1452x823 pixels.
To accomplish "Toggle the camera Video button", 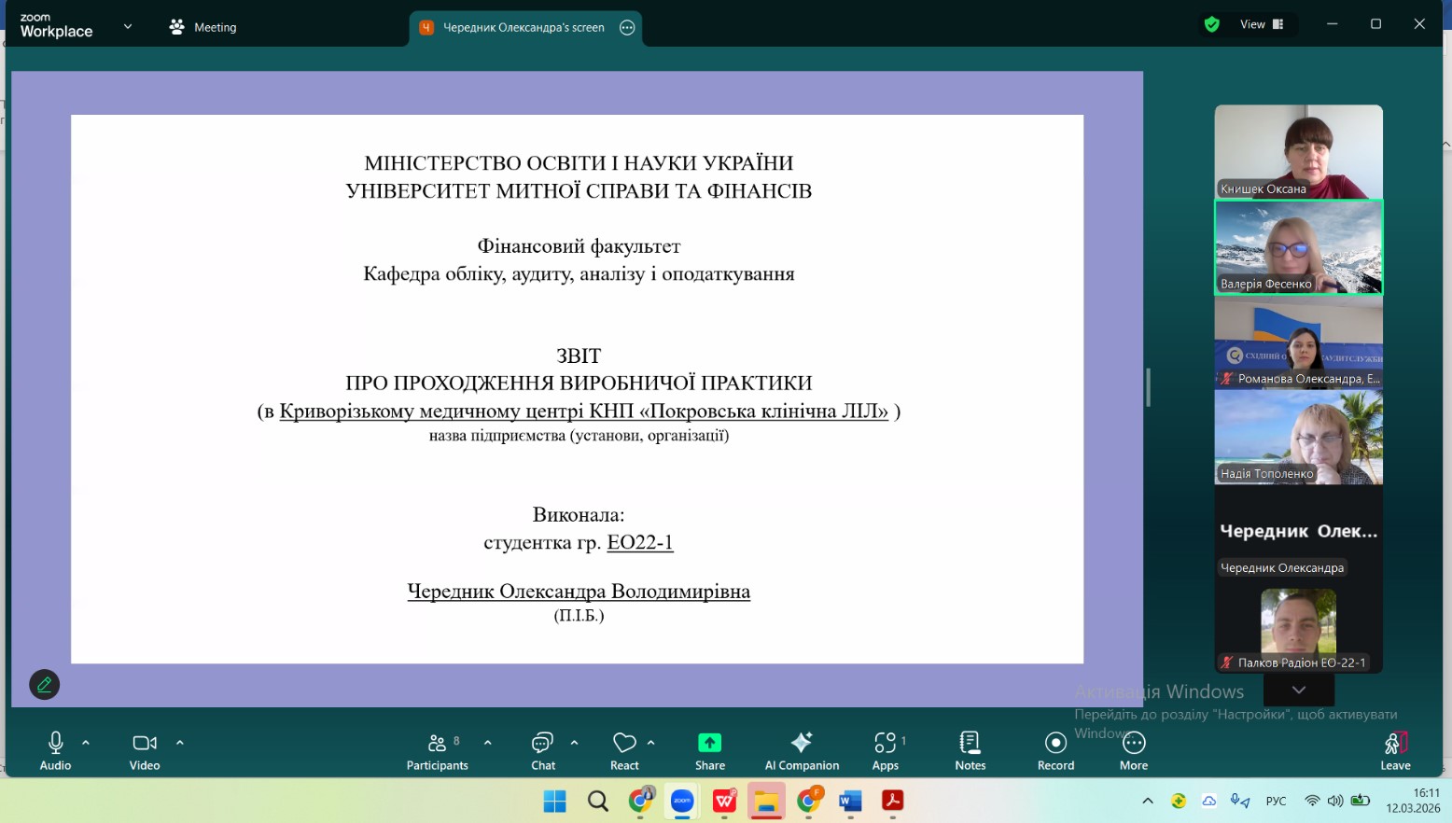I will click(145, 751).
